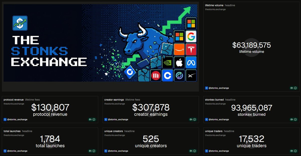Click avatar icon in protocol revenue card
The image size is (301, 156).
5,120
